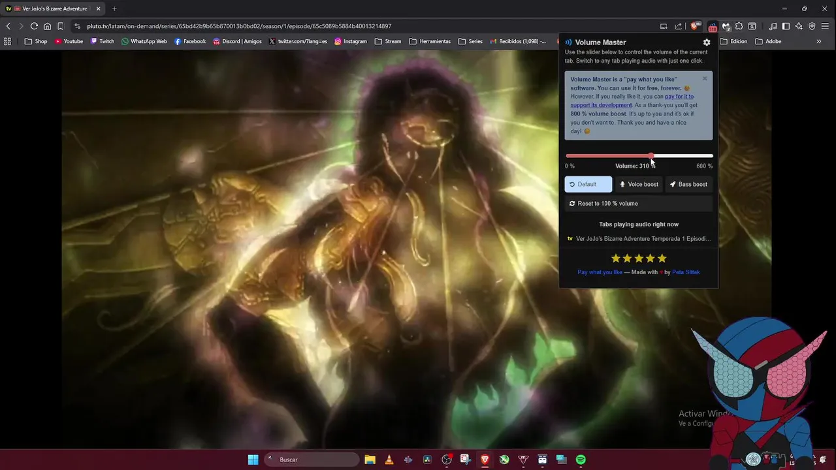Screen dimensions: 836x470
Task: Go forward in browser history
Action: 21,26
